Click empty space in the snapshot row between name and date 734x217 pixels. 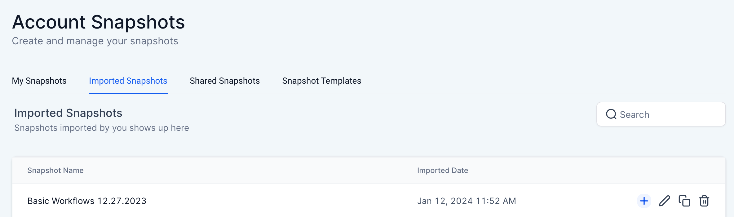[x=279, y=201]
